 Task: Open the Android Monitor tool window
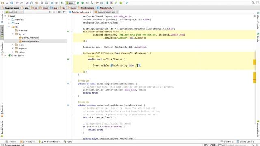click(x=49, y=142)
